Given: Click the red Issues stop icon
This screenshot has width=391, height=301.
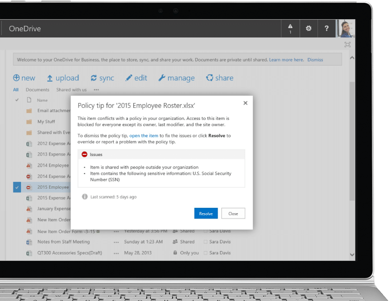Looking at the screenshot, I should click(x=84, y=154).
